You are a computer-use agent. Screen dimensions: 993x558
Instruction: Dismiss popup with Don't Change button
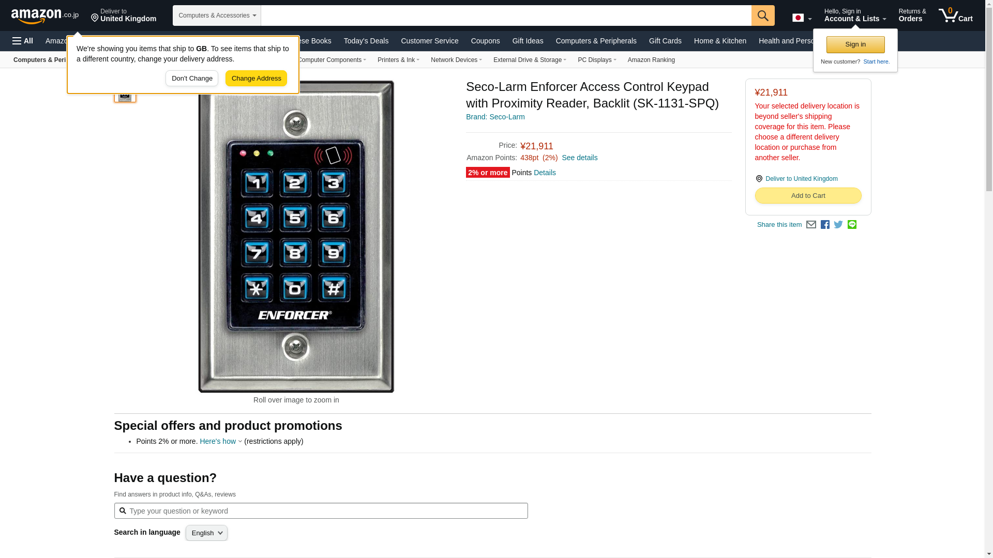(x=192, y=79)
